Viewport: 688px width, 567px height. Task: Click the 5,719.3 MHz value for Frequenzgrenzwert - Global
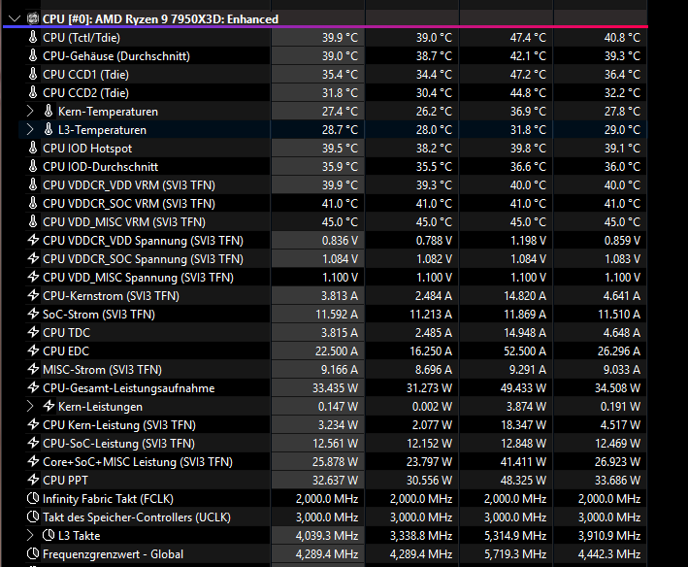pyautogui.click(x=515, y=554)
